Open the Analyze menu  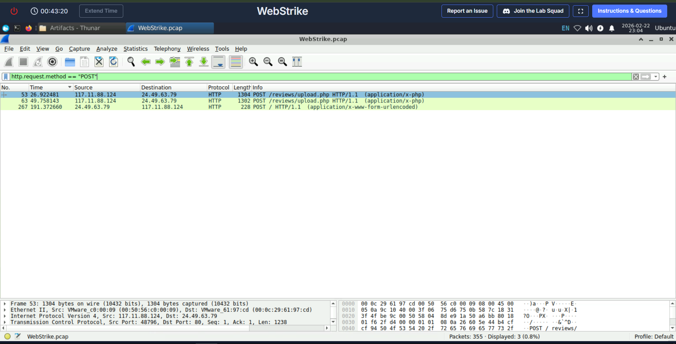click(107, 49)
